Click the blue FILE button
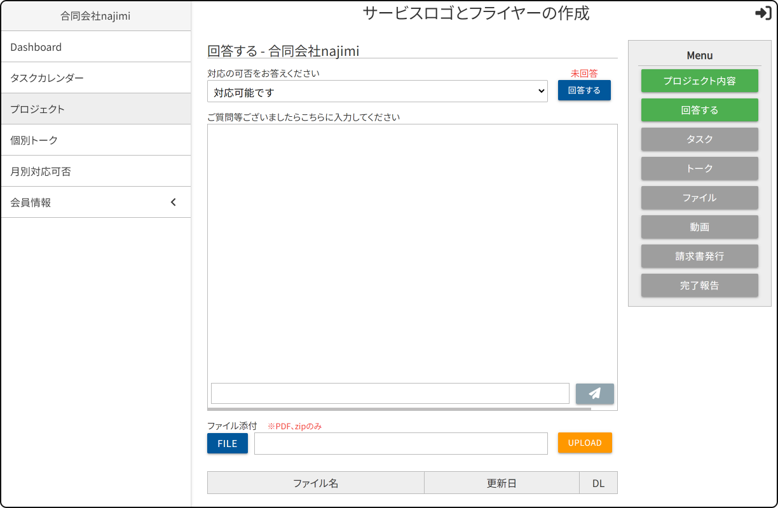The height and width of the screenshot is (508, 778). point(227,443)
